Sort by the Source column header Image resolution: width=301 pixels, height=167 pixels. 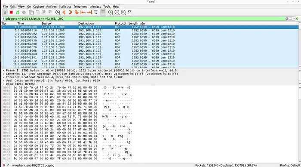click(46, 23)
